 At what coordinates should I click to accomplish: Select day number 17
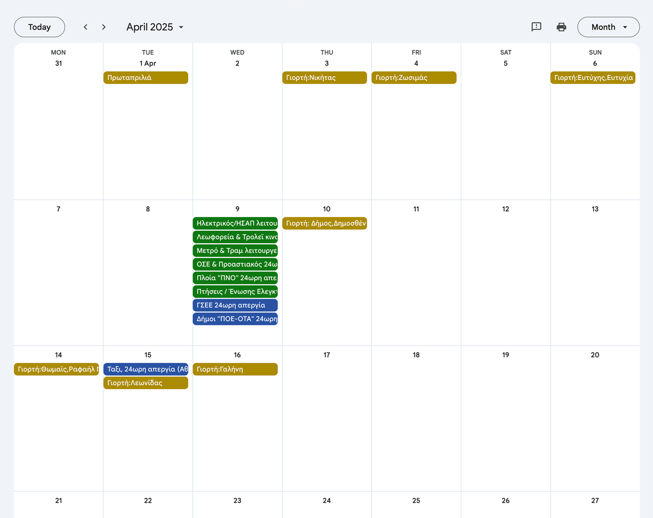326,355
